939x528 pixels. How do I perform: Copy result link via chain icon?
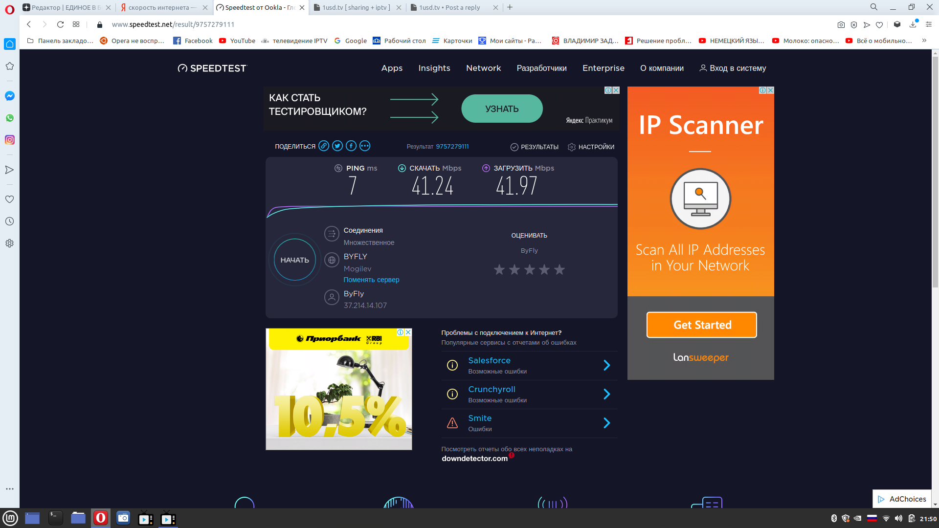tap(324, 146)
